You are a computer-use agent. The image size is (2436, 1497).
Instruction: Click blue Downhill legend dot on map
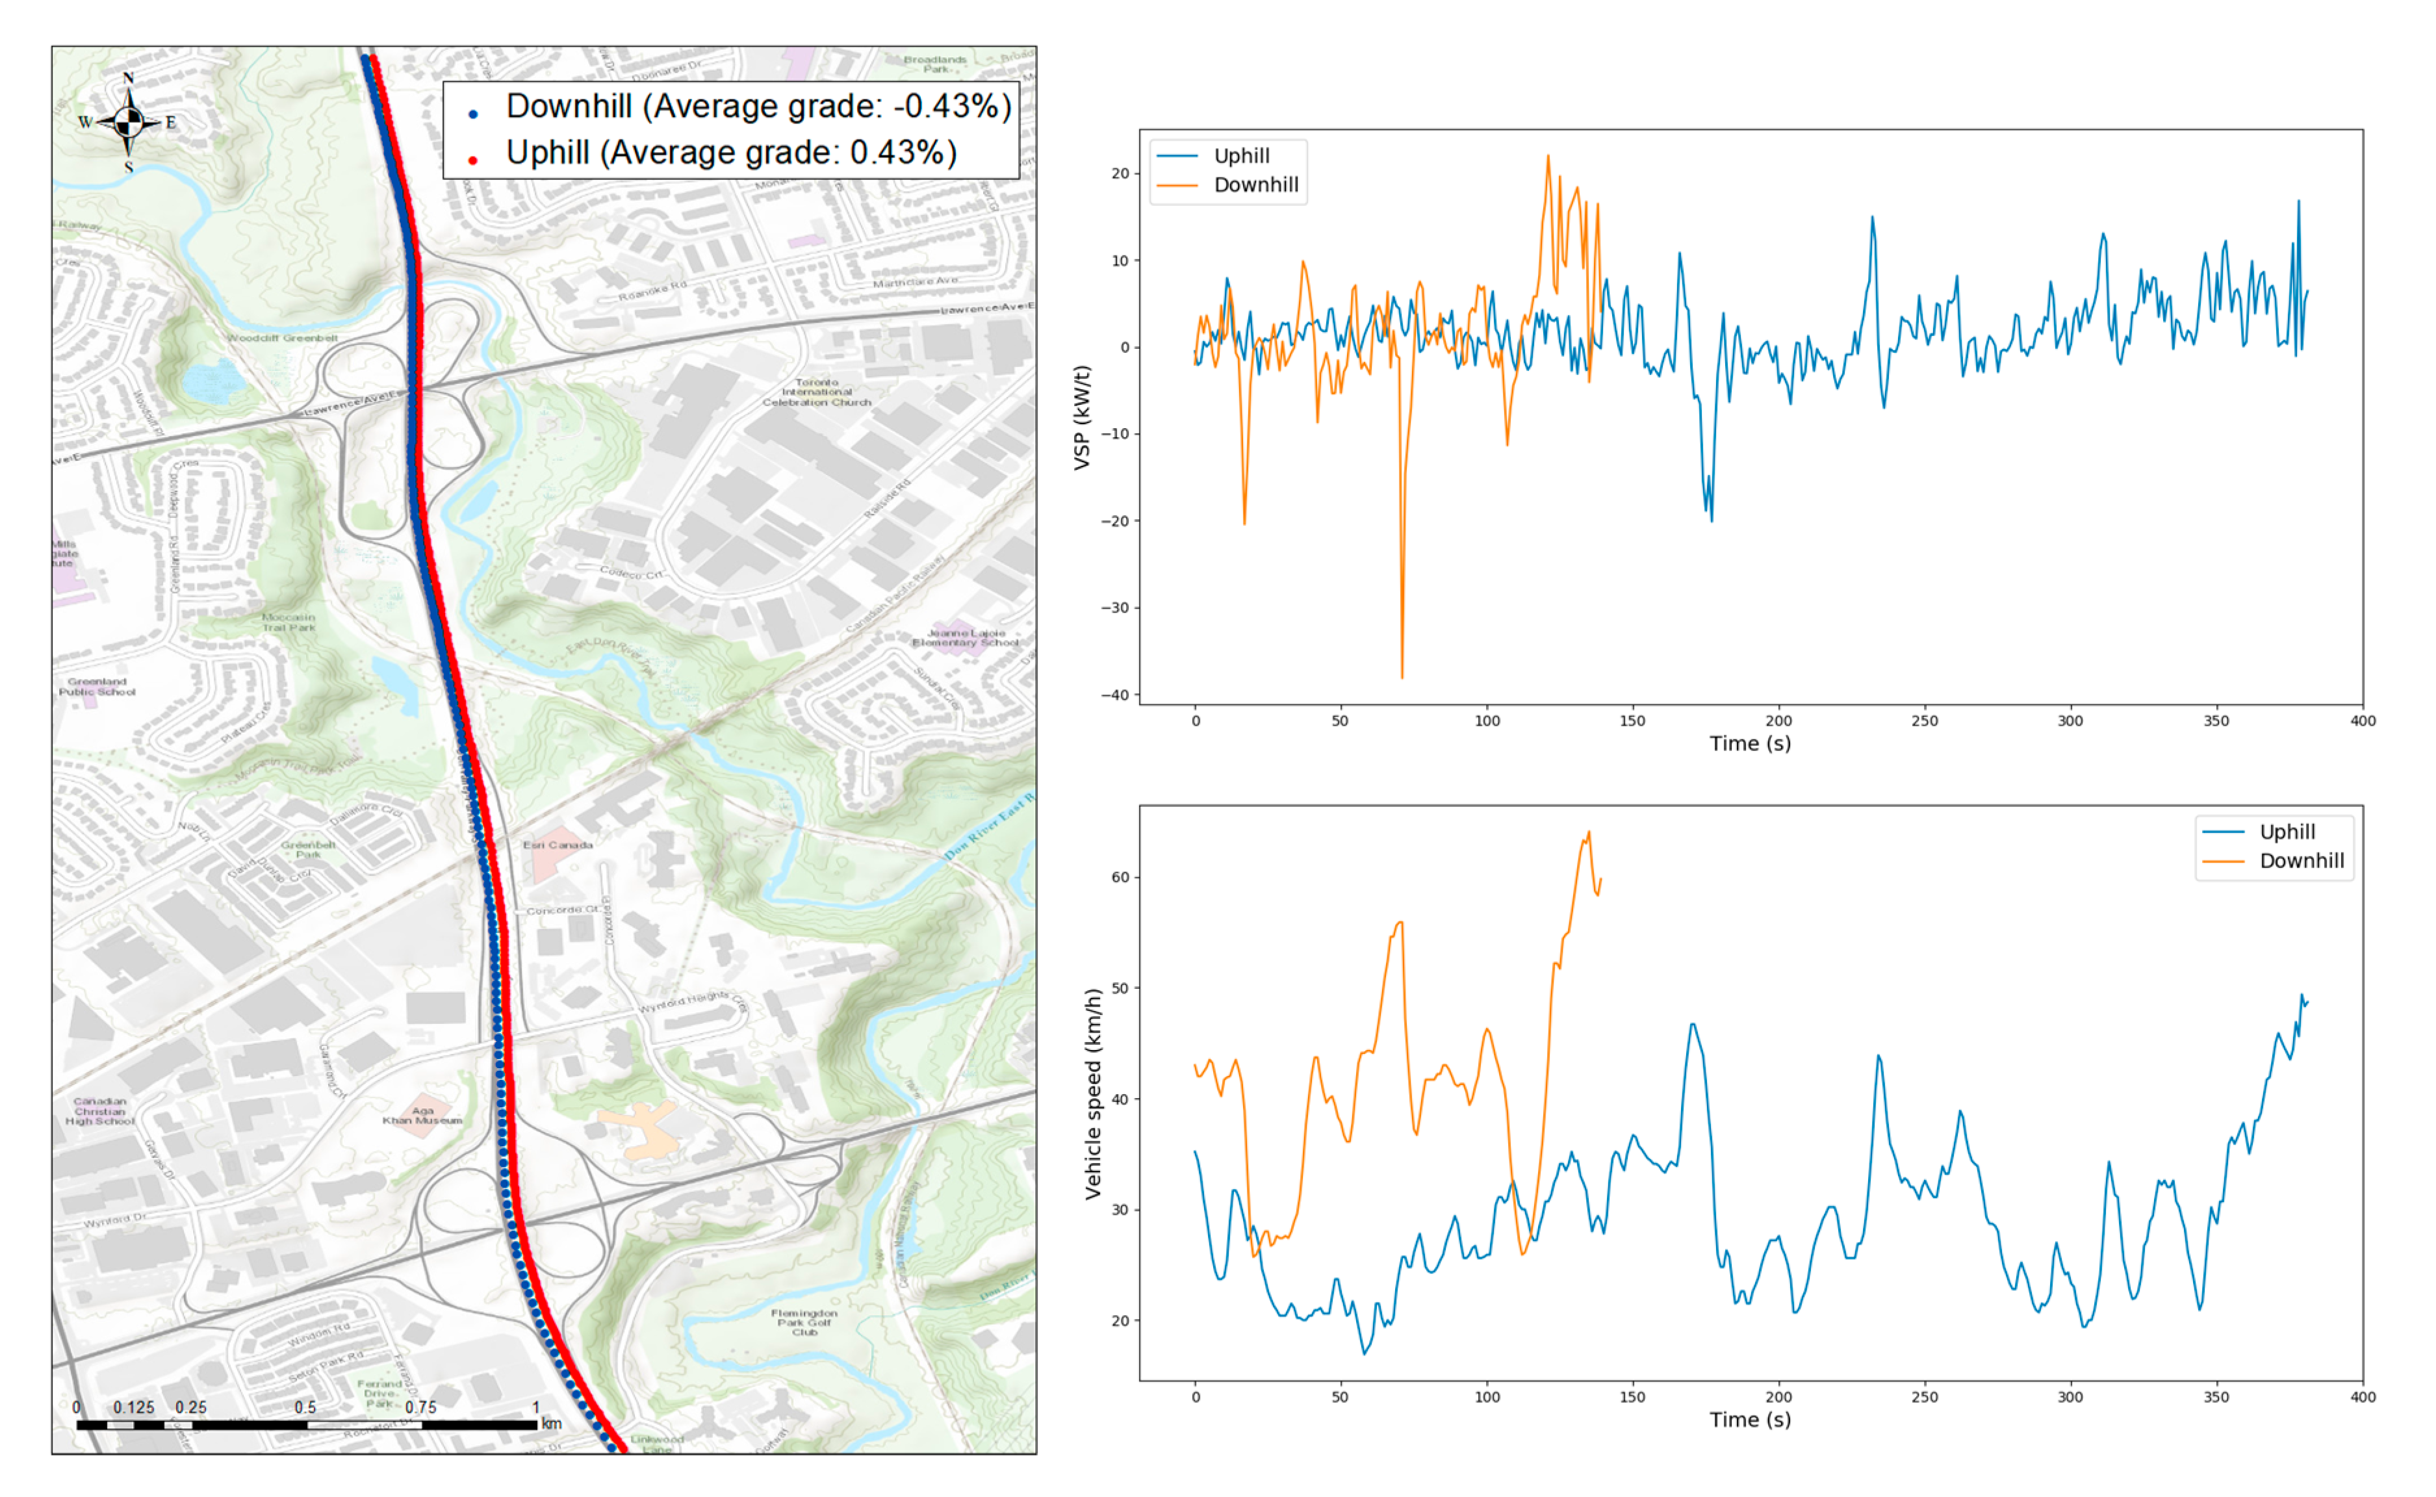473,115
